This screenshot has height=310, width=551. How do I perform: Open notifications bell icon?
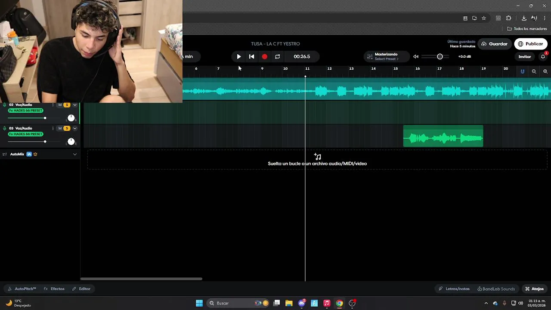coord(543,56)
